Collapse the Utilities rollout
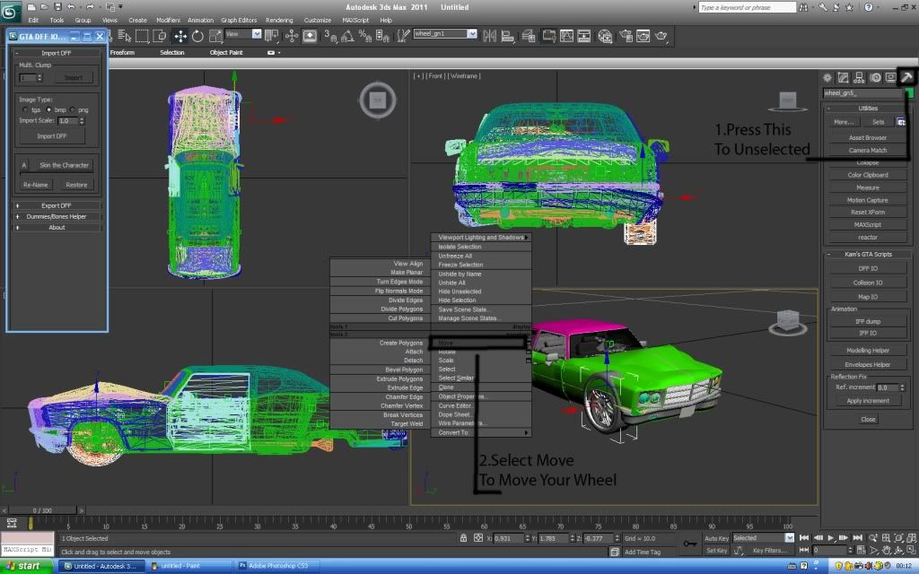 [x=868, y=109]
